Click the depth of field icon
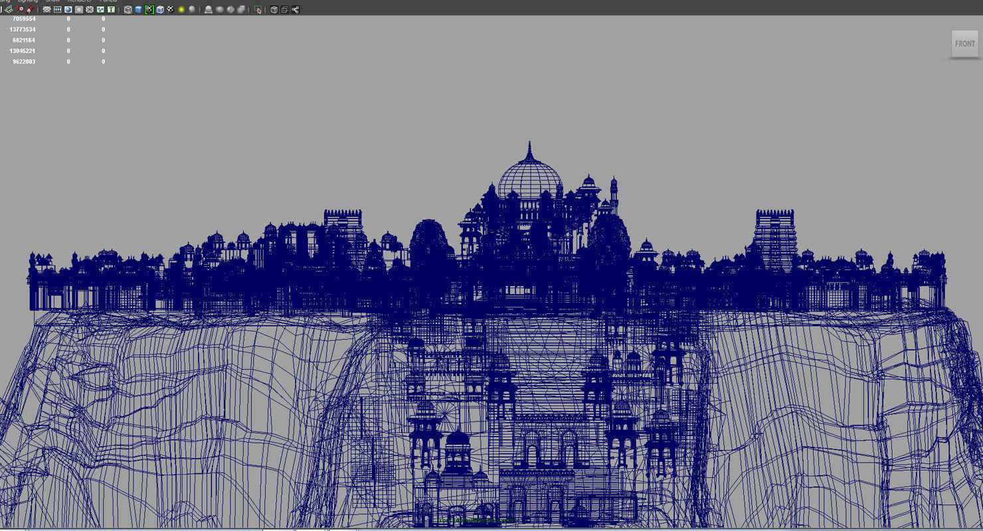 pyautogui.click(x=241, y=9)
